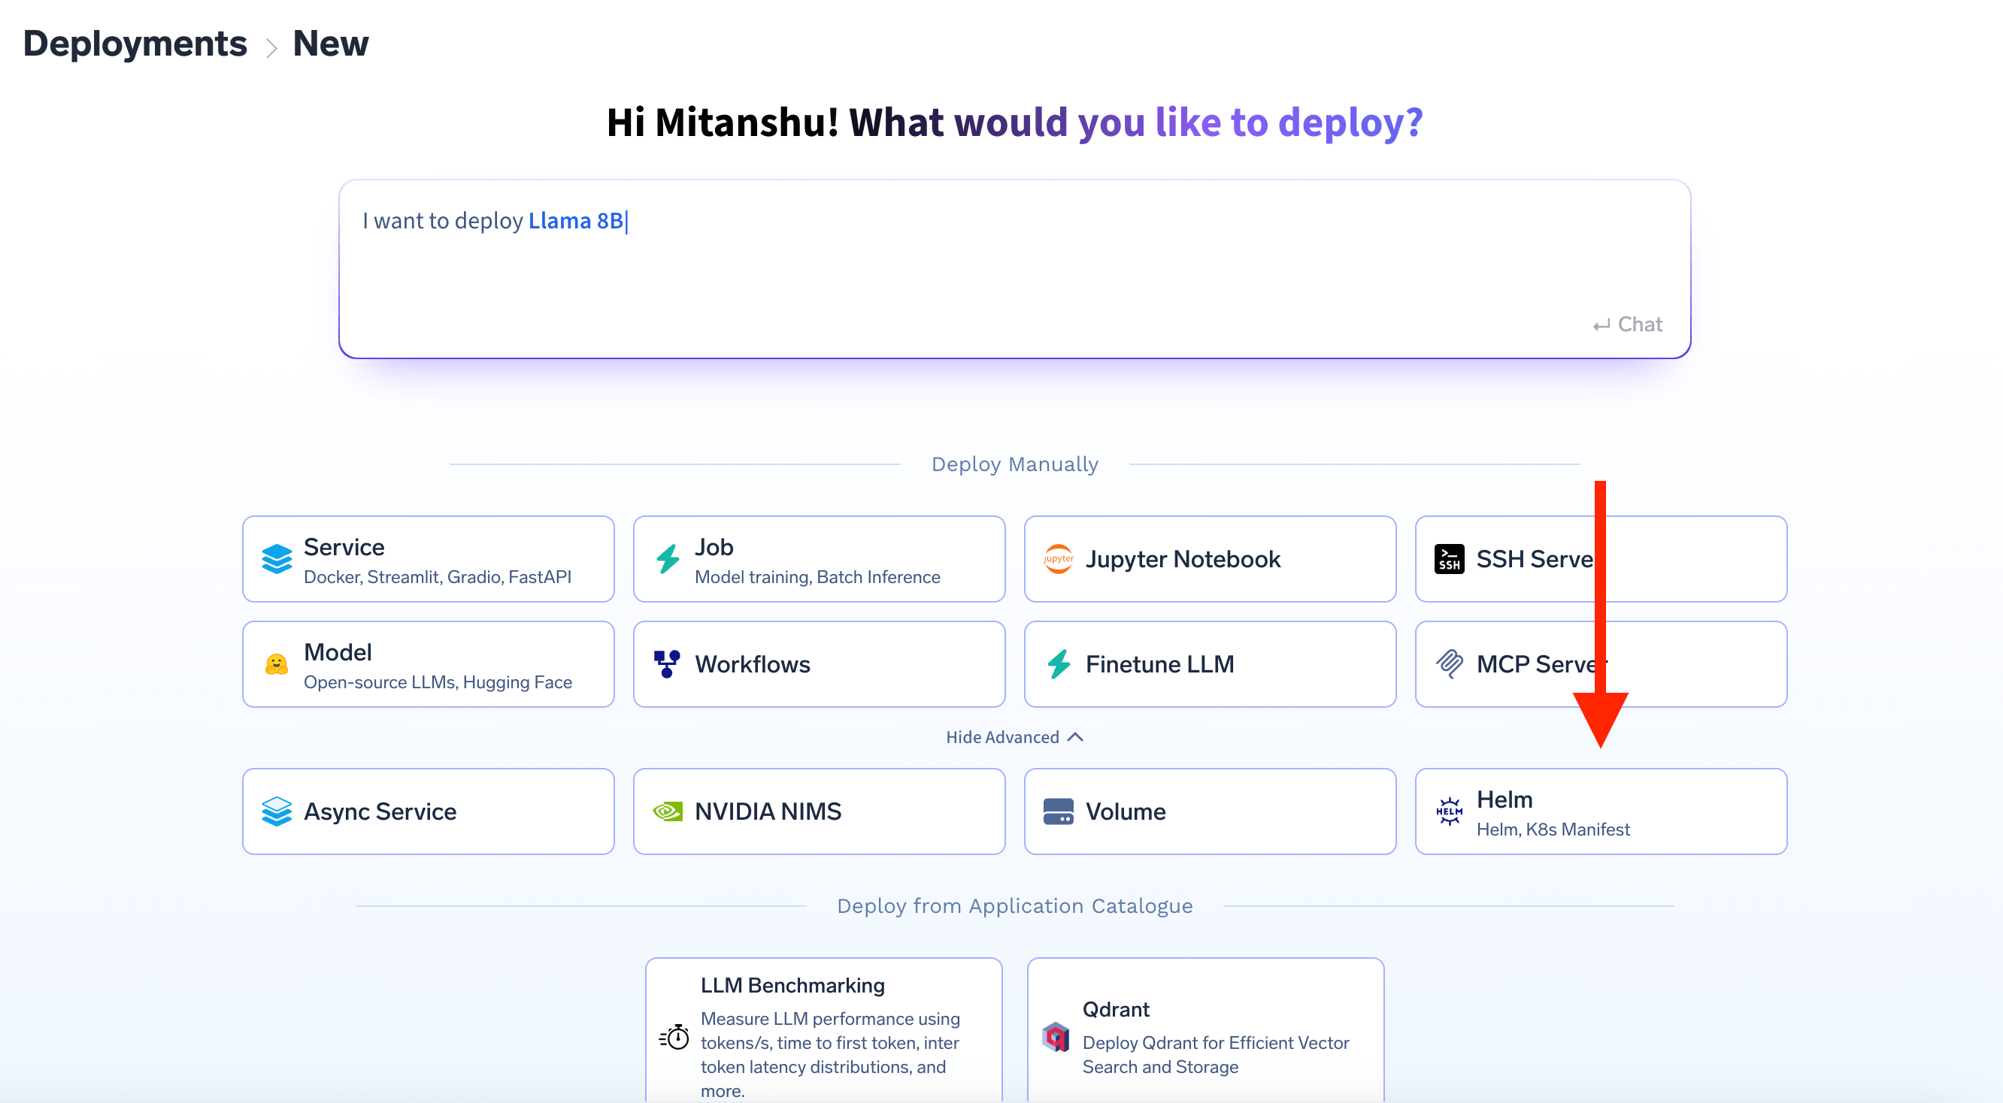Click the NVIDIA eye logo icon
Viewport: 2003px width, 1103px height.
[668, 811]
